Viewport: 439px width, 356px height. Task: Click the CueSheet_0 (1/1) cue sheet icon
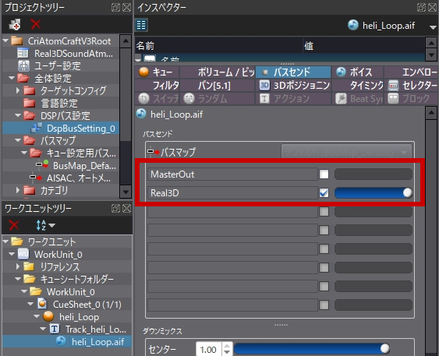pyautogui.click(x=42, y=304)
